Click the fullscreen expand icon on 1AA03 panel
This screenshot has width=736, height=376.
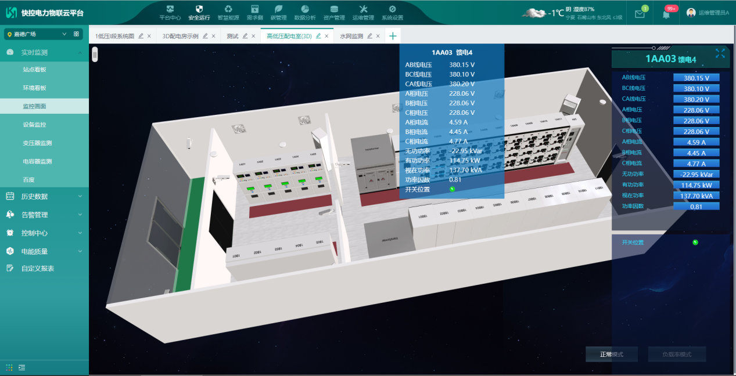pyautogui.click(x=720, y=53)
